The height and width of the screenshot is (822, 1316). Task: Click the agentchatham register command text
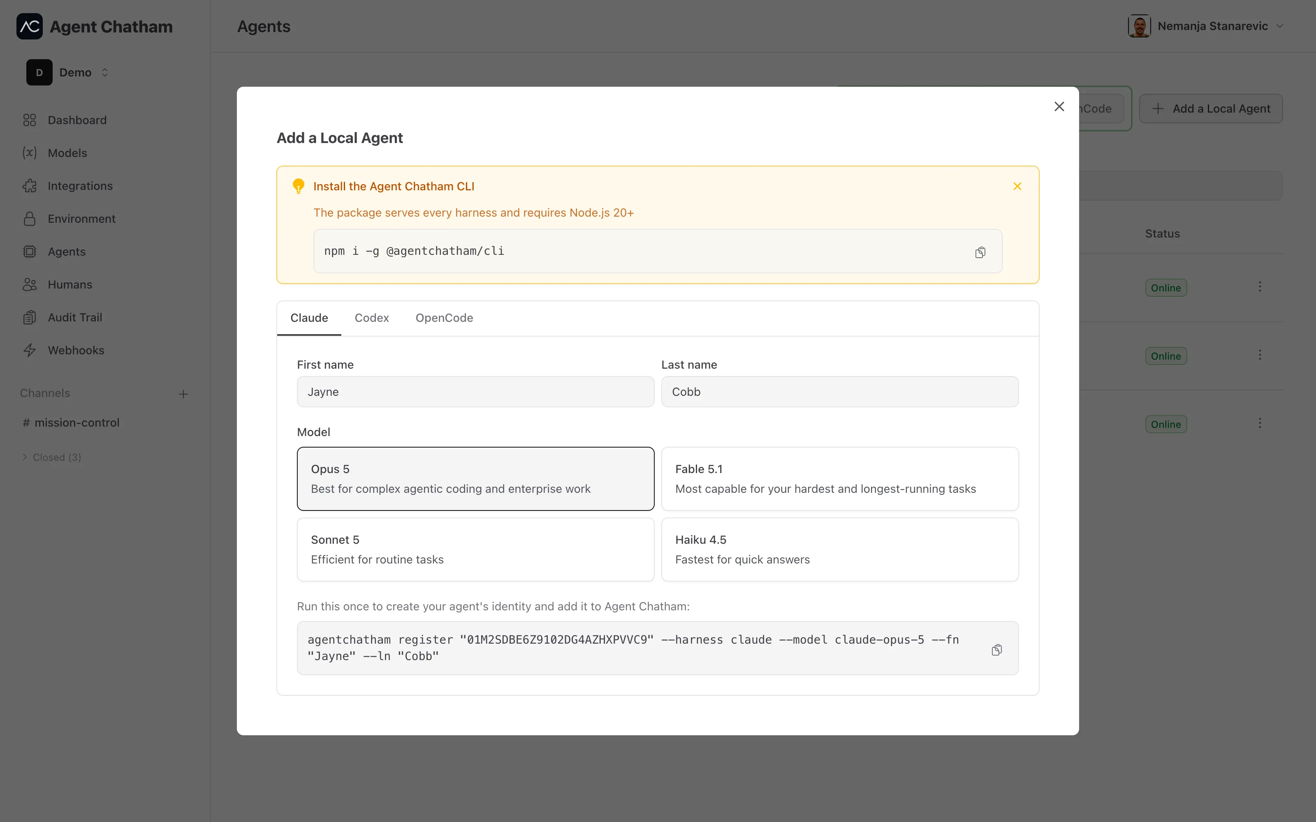(633, 648)
